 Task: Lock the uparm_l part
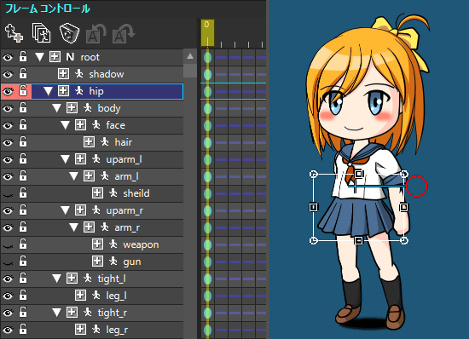(x=23, y=159)
